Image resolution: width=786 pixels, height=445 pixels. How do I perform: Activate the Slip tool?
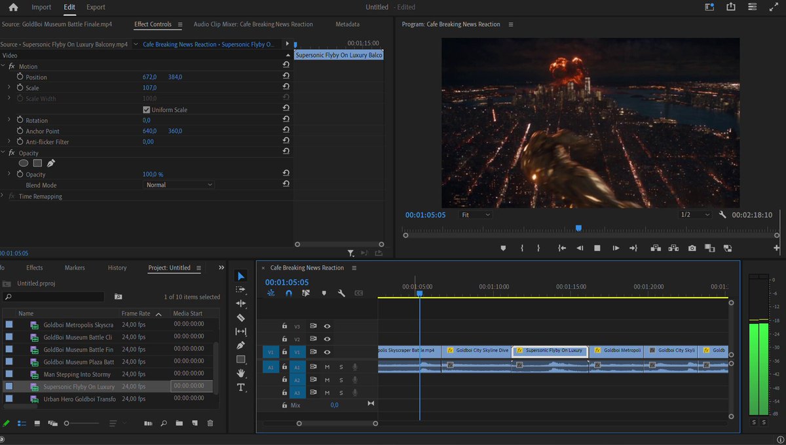click(x=241, y=331)
